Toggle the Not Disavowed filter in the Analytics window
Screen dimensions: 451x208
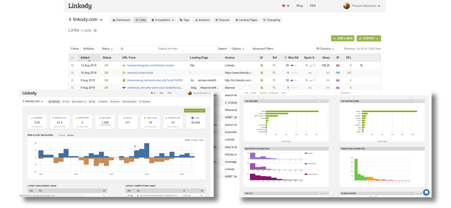click(x=273, y=93)
